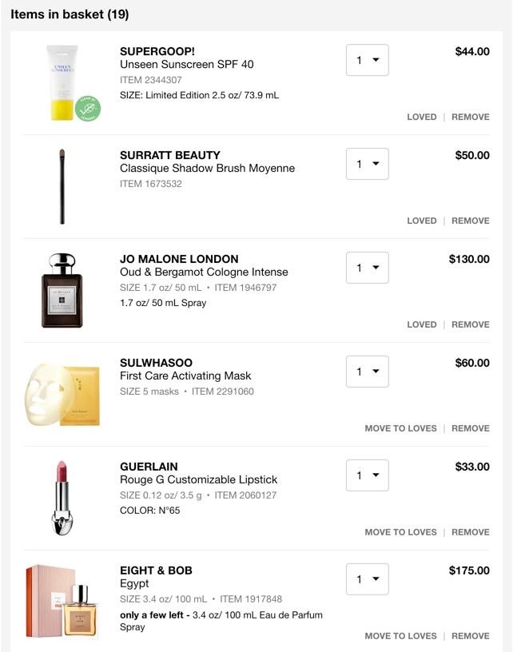Move the Sulwhasoo mask to loves

coord(400,428)
